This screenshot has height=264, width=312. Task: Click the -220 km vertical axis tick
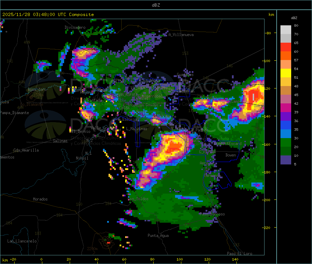pos(267,228)
